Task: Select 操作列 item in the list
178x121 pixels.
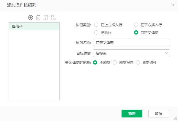Action: [x=34, y=26]
